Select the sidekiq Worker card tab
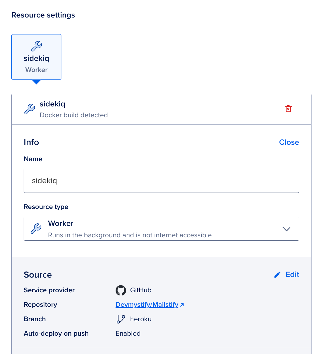334x354 pixels. [36, 57]
